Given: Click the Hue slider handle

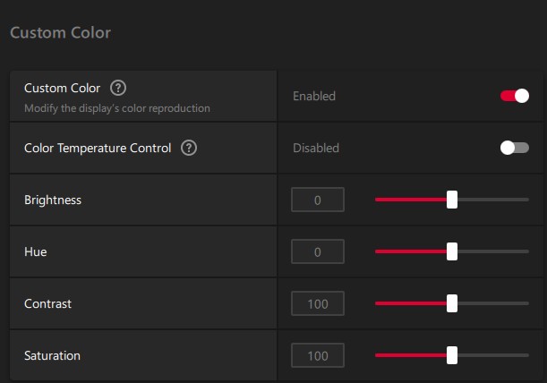Looking at the screenshot, I should (x=452, y=251).
